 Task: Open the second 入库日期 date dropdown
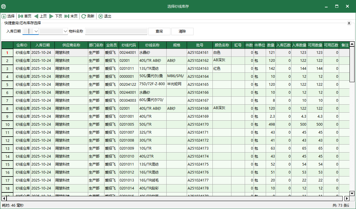coord(66,31)
